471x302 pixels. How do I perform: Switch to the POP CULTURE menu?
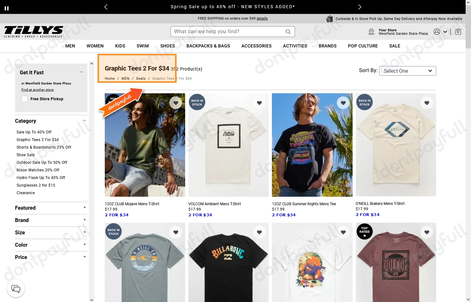363,46
